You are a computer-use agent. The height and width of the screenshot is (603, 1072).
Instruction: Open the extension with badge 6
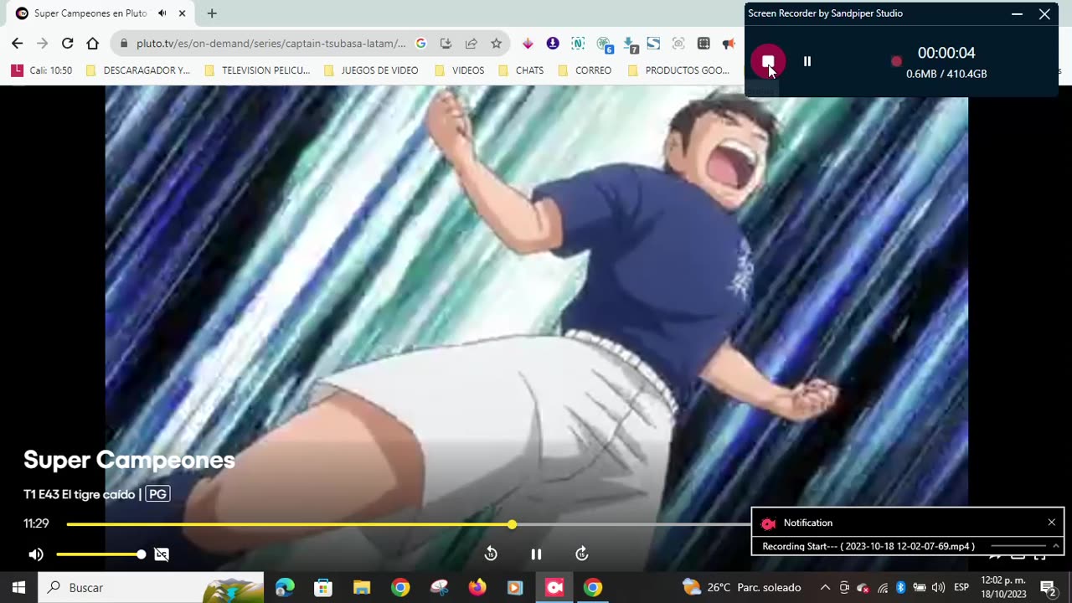click(605, 44)
